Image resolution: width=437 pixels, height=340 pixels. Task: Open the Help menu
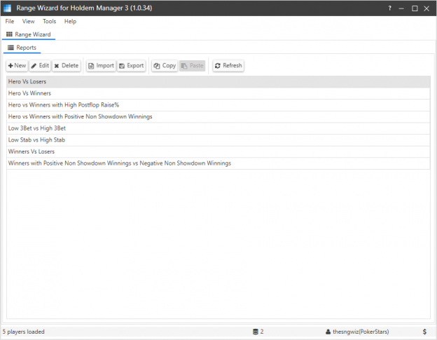(70, 21)
